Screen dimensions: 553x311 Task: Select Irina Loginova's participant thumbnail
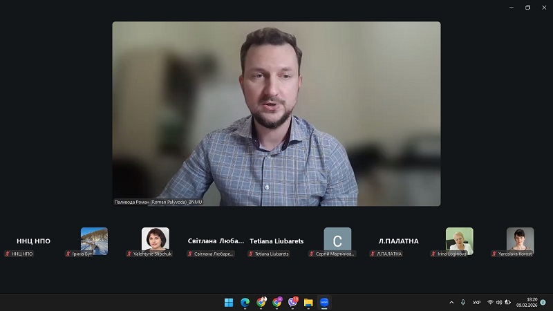click(x=459, y=241)
